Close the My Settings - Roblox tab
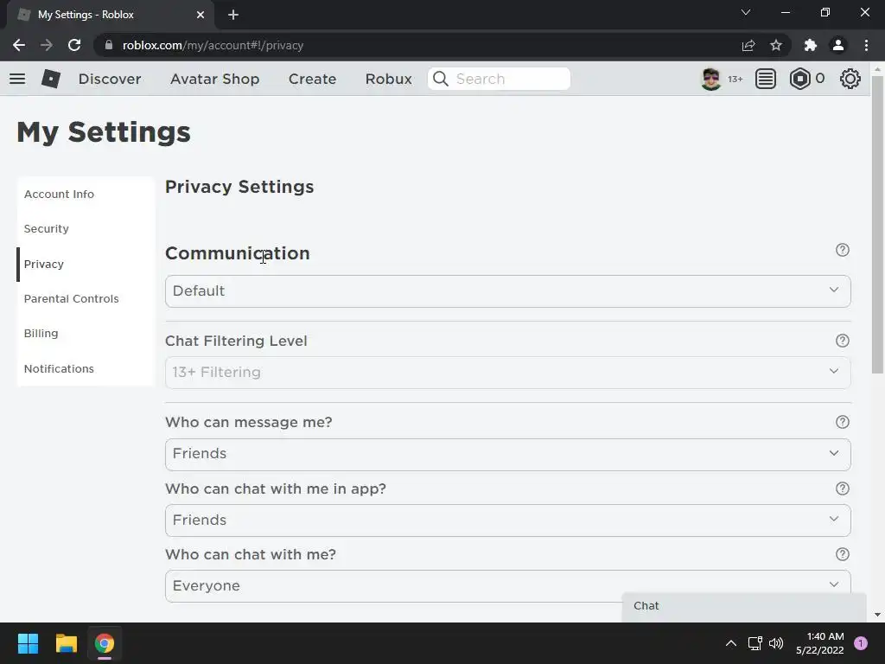885x664 pixels. [x=201, y=15]
